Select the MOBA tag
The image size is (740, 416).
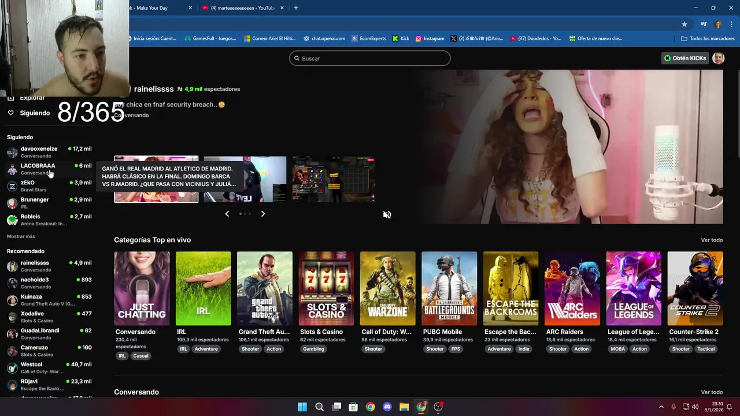[x=618, y=349]
